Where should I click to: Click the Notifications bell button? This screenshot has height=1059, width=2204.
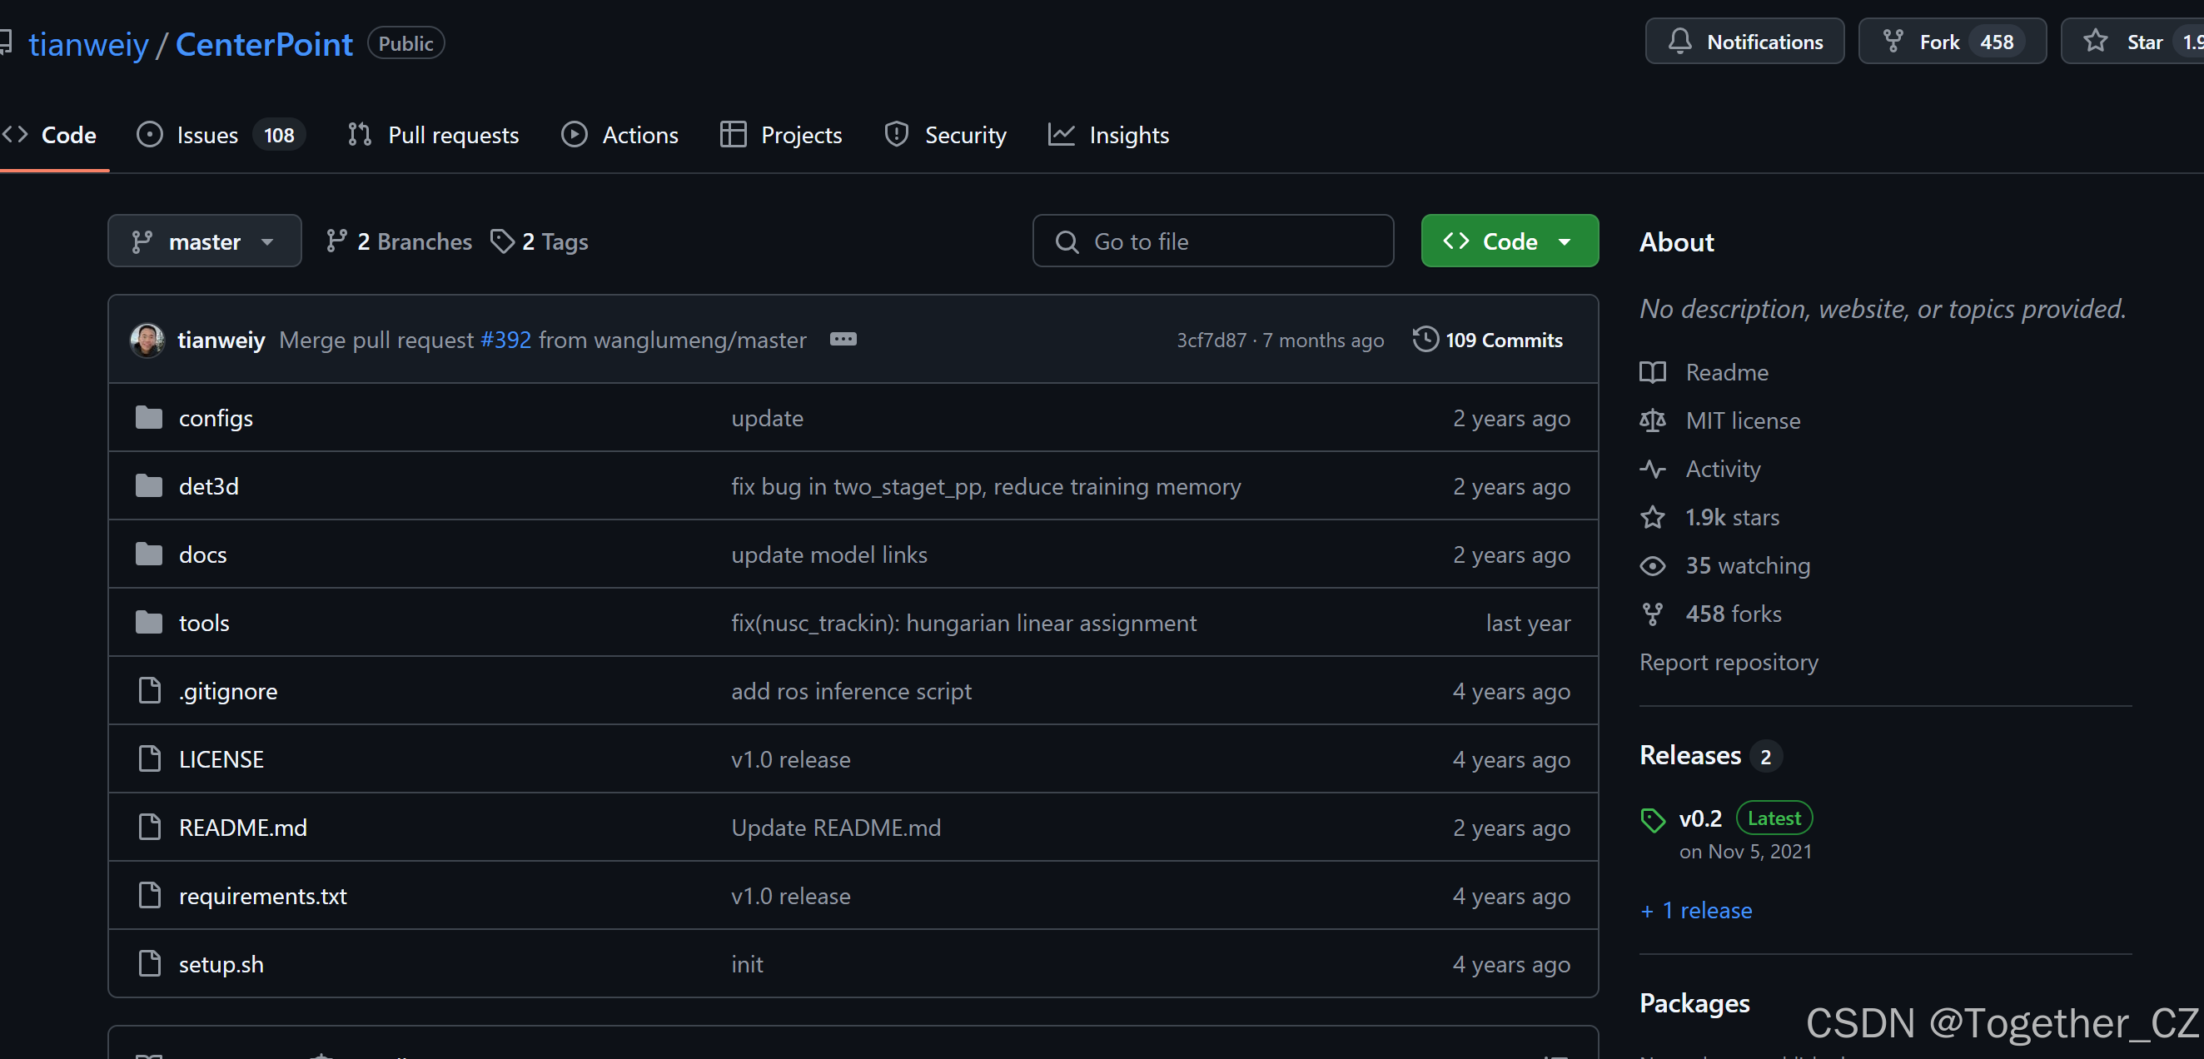[1744, 42]
